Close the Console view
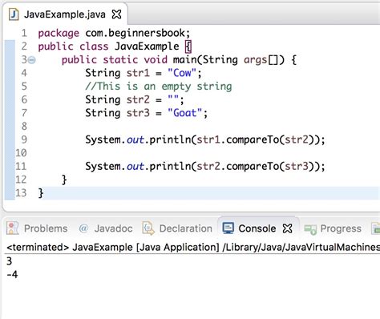The image size is (380, 319). tap(288, 228)
